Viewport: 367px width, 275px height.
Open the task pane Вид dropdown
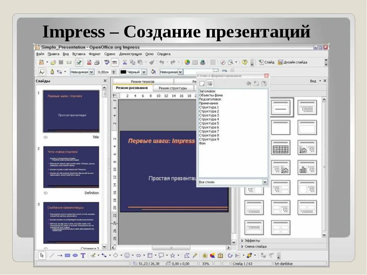click(315, 81)
